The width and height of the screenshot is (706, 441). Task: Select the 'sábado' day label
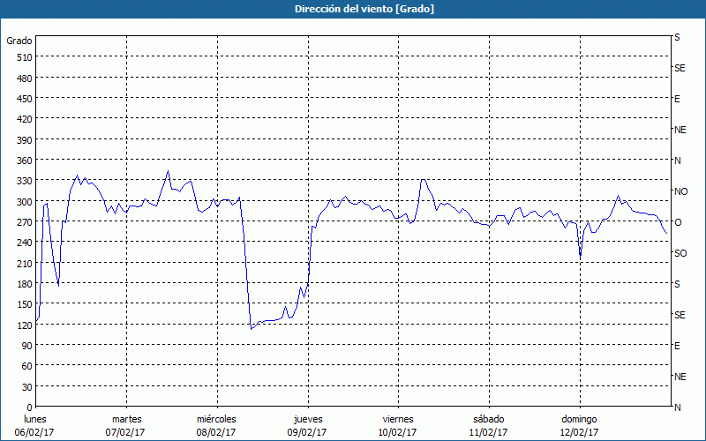[488, 419]
